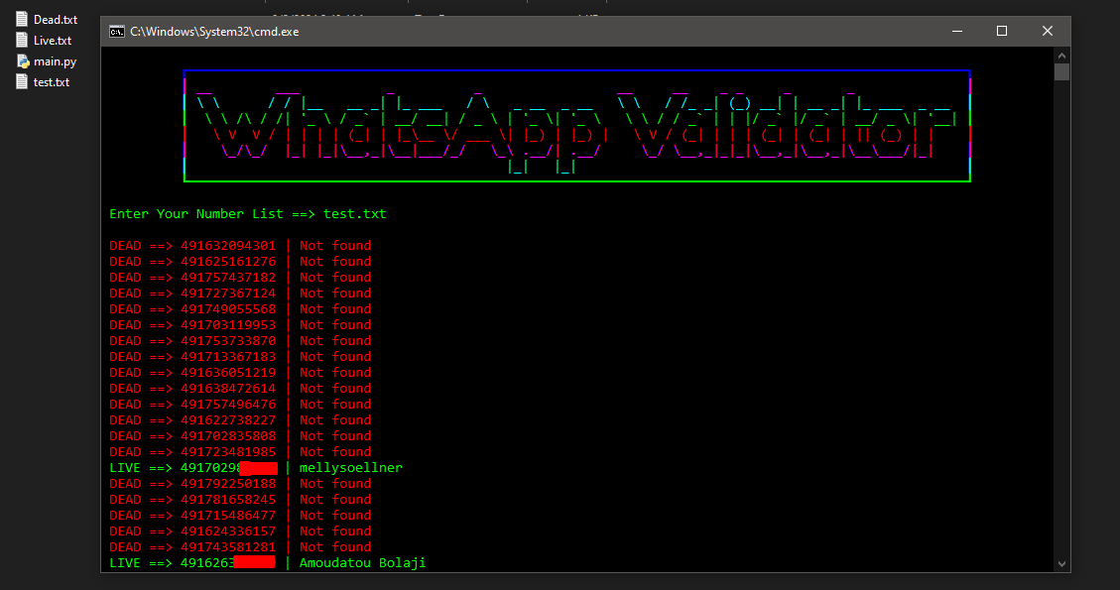Click the WhatsApp Validator ASCII banner
The image size is (1120, 590).
point(577,127)
